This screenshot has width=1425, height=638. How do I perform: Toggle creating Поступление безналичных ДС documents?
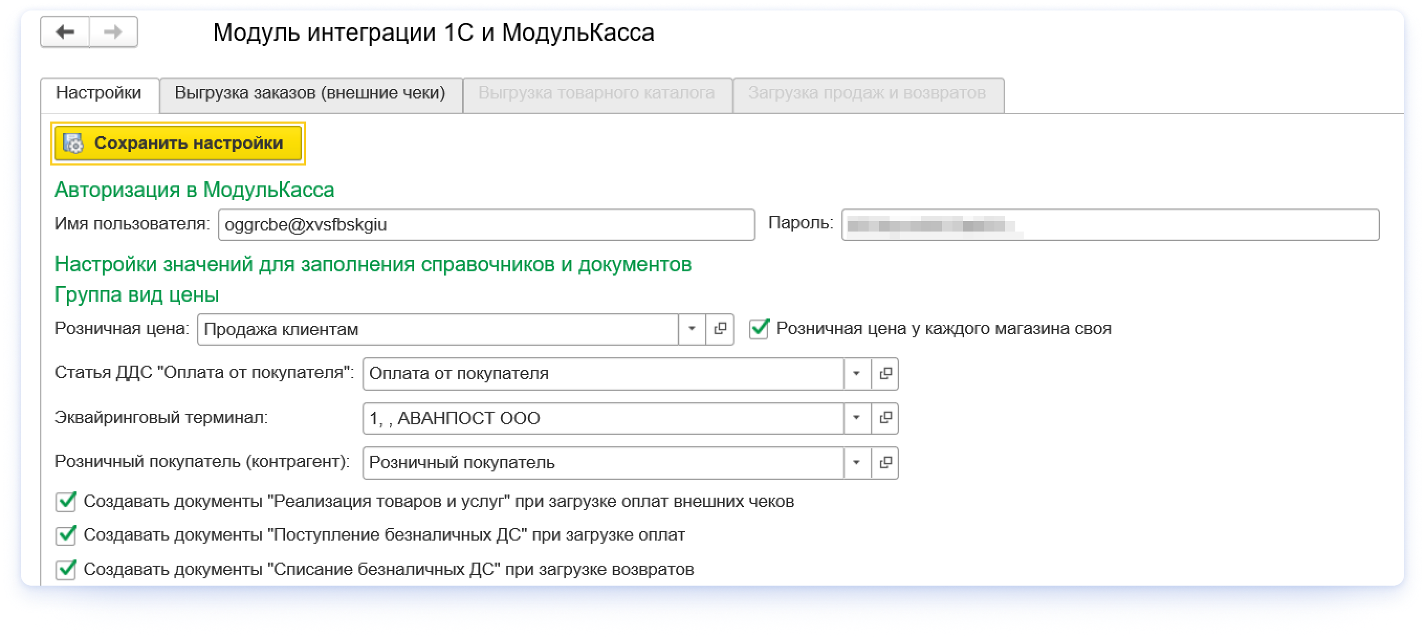point(66,535)
